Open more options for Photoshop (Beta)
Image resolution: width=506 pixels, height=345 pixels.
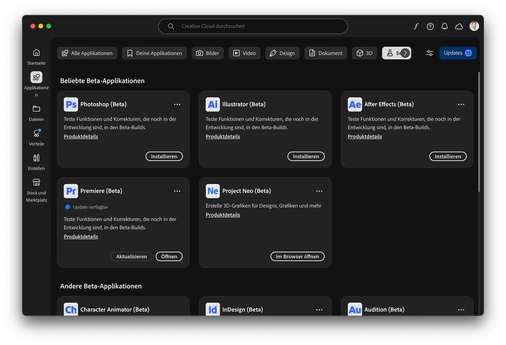point(177,104)
